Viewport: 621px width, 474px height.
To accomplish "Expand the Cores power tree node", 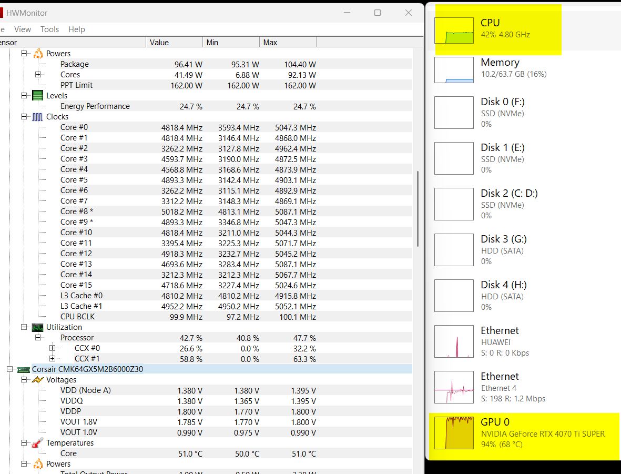I will pyautogui.click(x=38, y=75).
